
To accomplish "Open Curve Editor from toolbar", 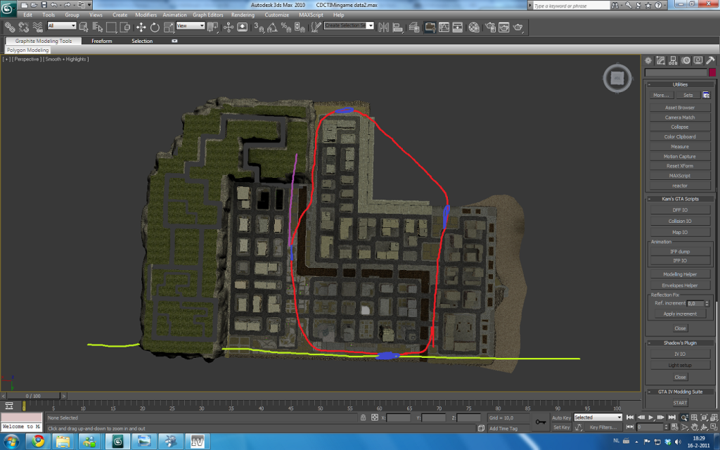I will [444, 27].
